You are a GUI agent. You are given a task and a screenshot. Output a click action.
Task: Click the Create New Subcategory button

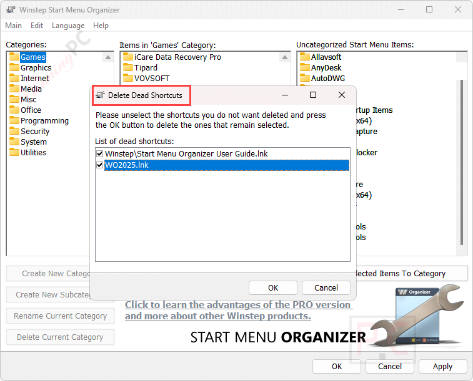(x=48, y=294)
